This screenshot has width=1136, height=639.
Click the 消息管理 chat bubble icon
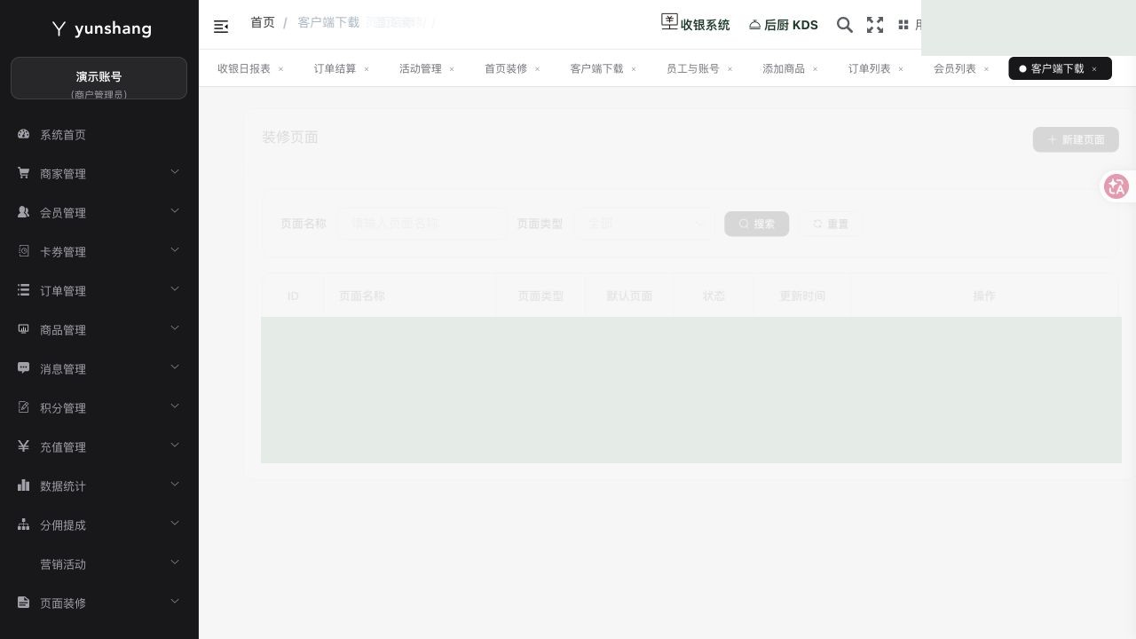(24, 368)
